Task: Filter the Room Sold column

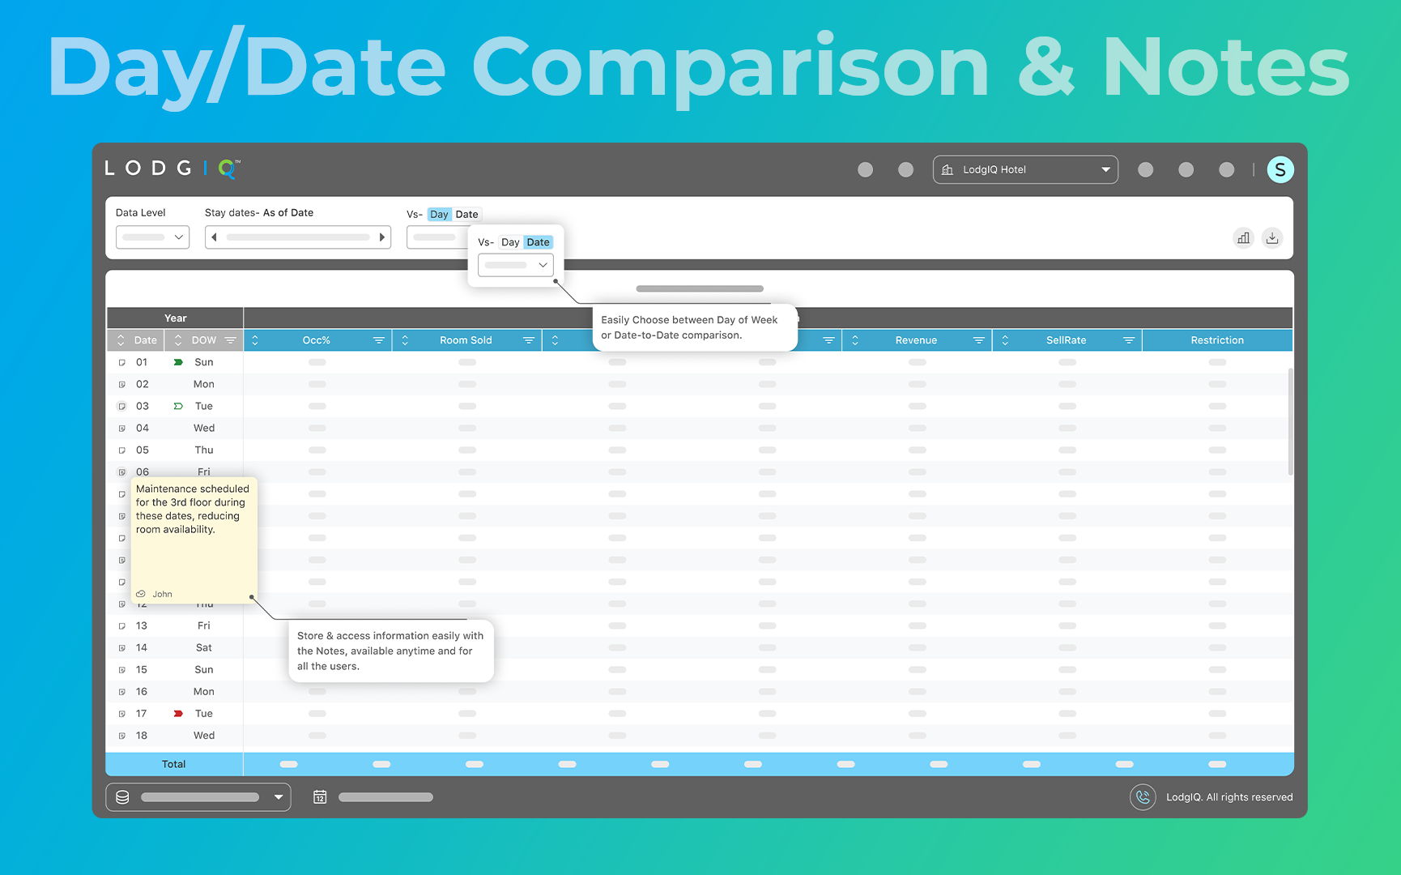Action: tap(529, 340)
